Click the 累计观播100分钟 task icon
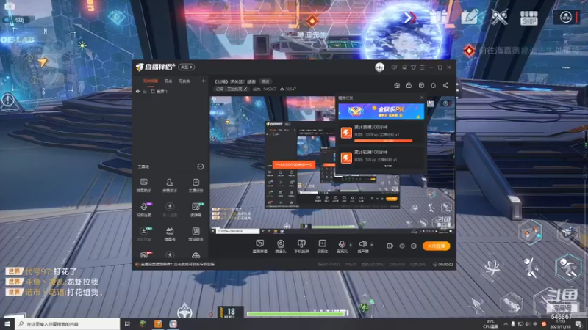Viewport: 588px width, 330px height. pyautogui.click(x=346, y=158)
